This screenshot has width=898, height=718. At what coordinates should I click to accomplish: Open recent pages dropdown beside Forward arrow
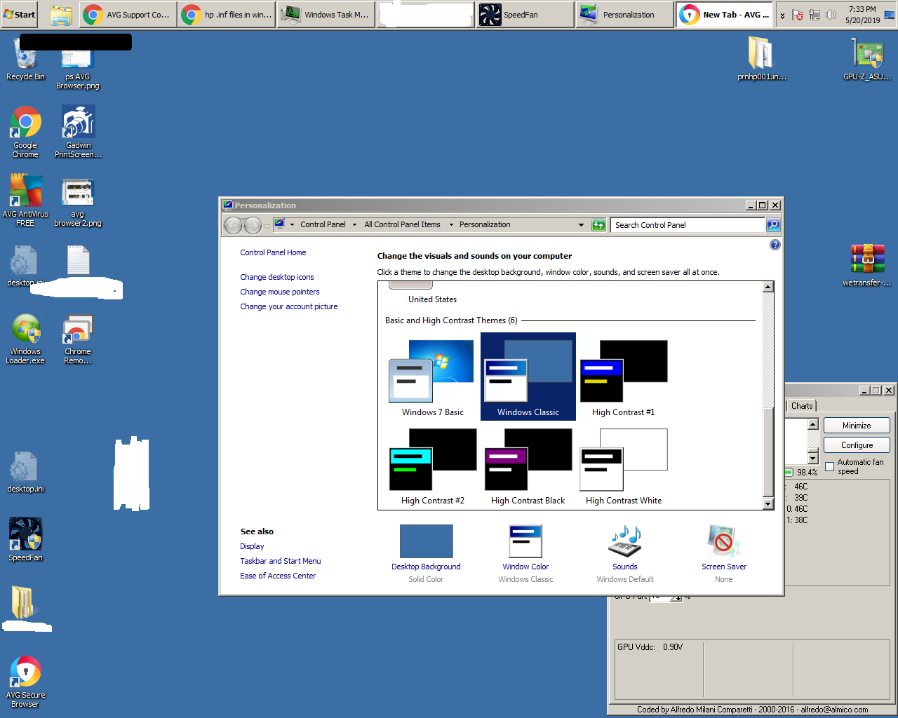point(267,226)
